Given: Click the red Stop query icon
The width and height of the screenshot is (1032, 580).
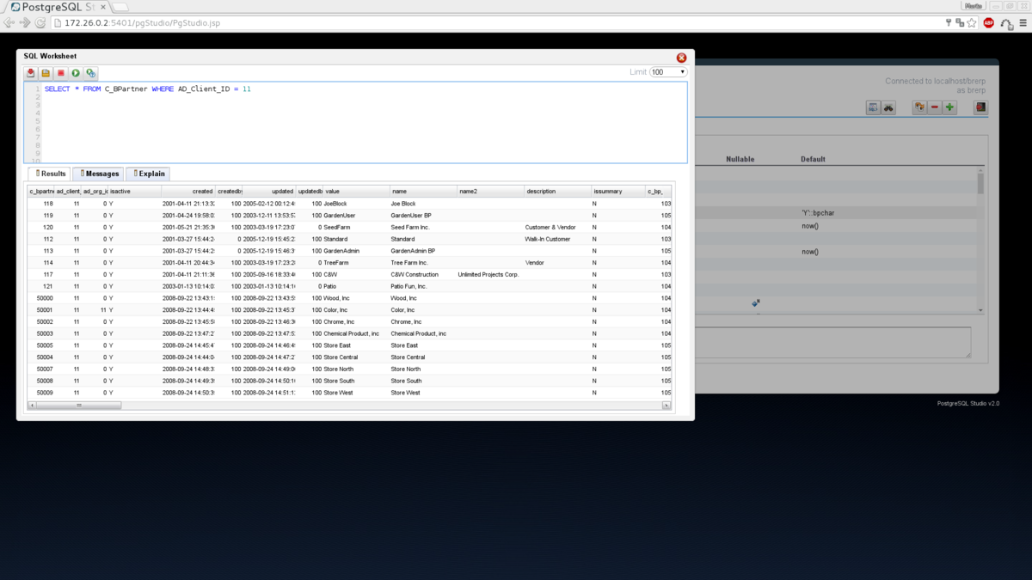Looking at the screenshot, I should point(61,73).
